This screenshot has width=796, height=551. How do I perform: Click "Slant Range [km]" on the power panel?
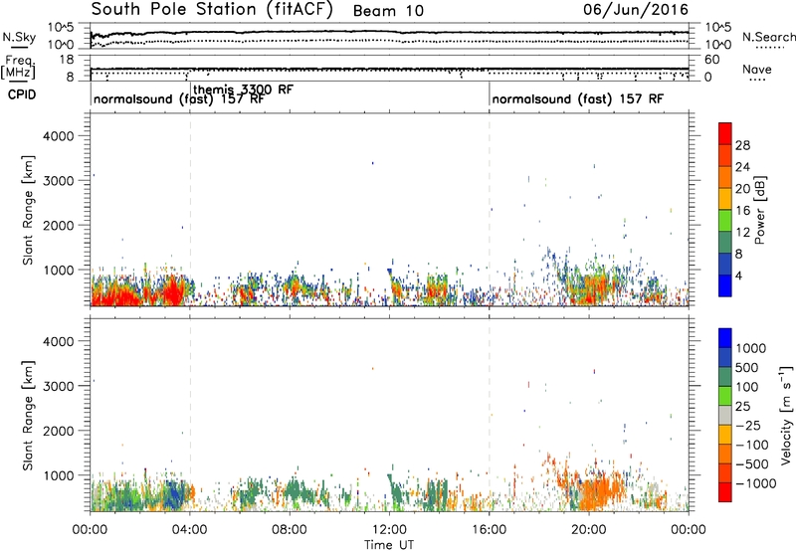pos(28,210)
